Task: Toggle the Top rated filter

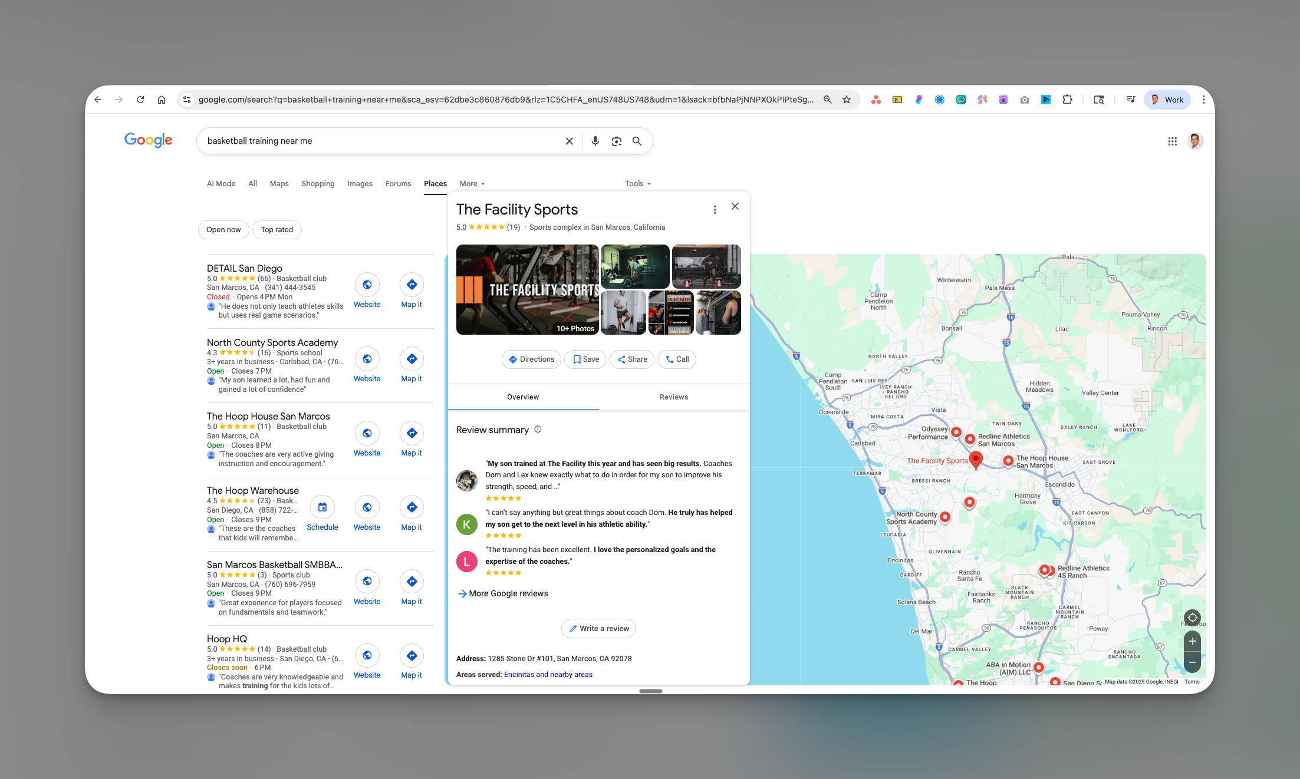Action: (x=277, y=229)
